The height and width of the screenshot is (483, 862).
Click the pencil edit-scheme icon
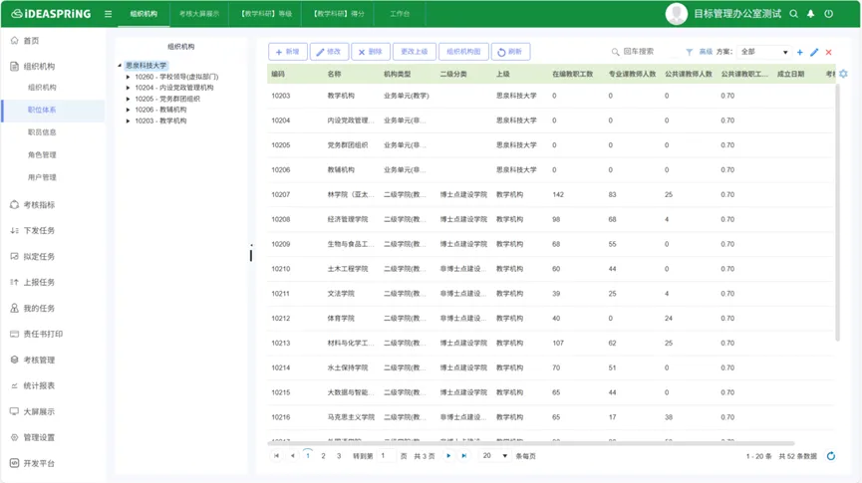[x=814, y=52]
